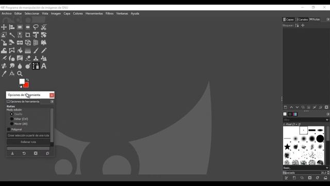Screen dimensions: 330x186
Task: Select the Smudge tool
Action: [12, 66]
